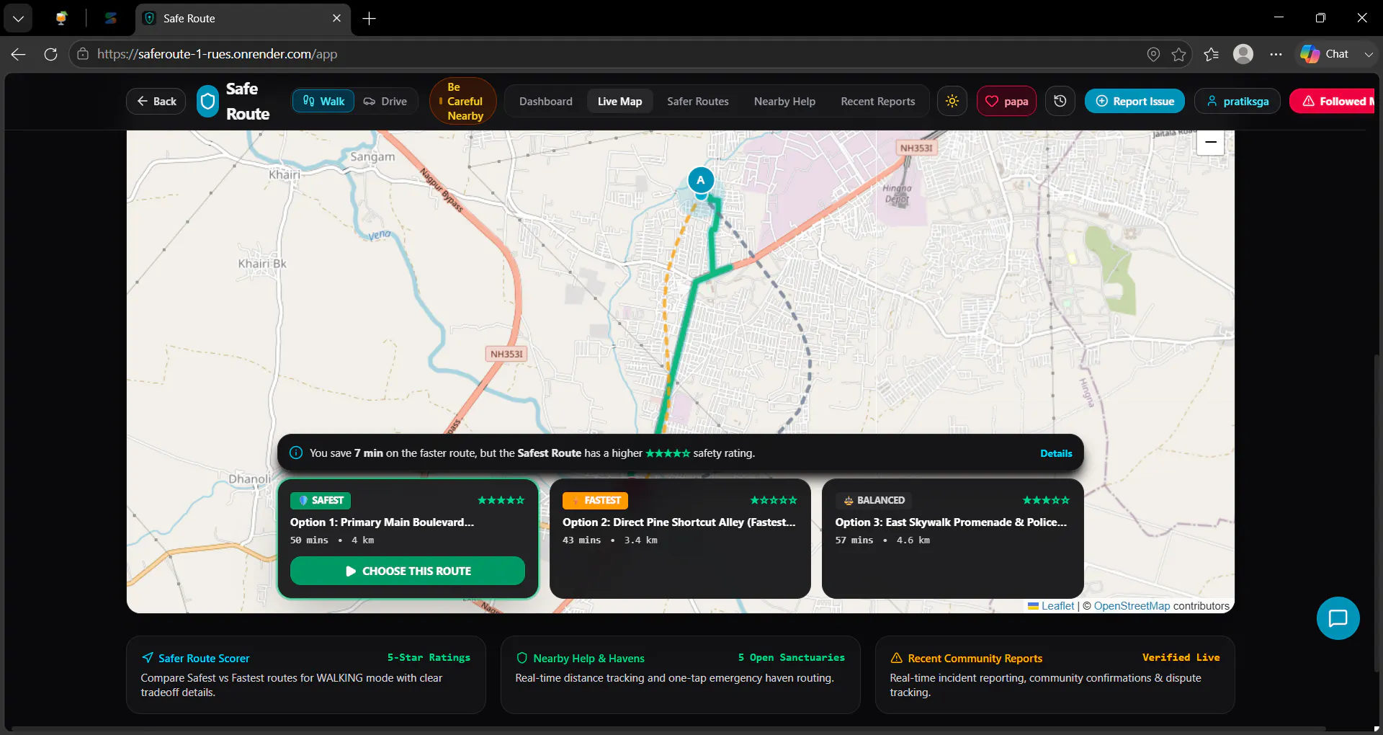The image size is (1383, 735).
Task: Click the BALANCED badge on Option 3
Action: [874, 500]
